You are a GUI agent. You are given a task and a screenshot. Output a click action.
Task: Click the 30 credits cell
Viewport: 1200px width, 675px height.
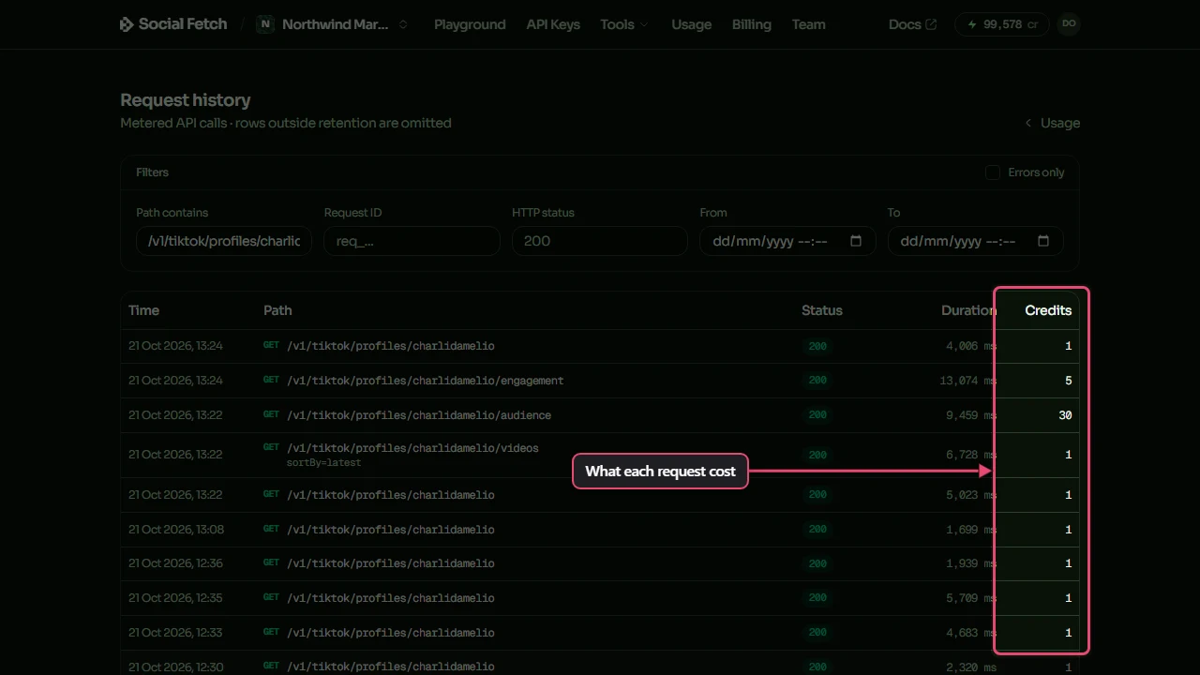point(1065,415)
